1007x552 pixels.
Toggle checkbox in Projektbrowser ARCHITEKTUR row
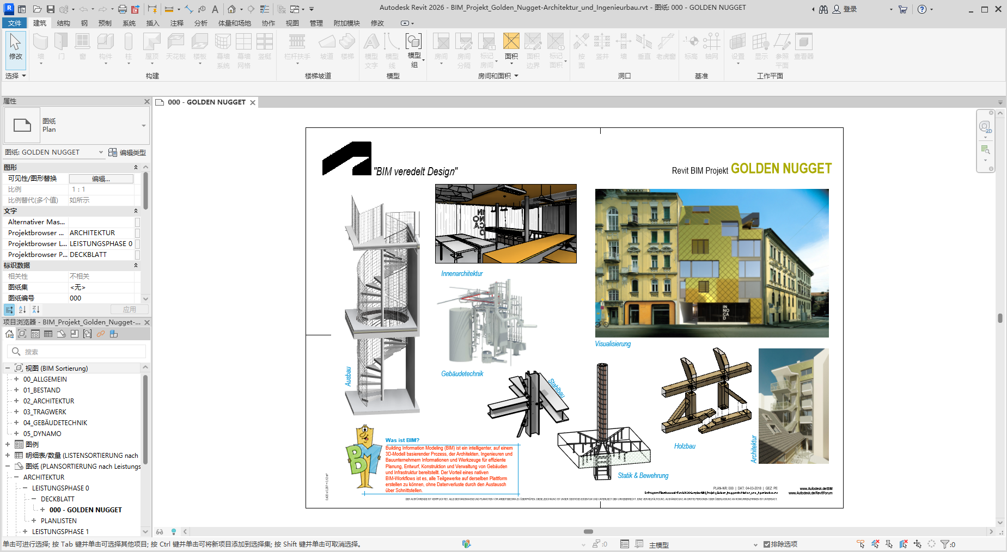(x=137, y=233)
